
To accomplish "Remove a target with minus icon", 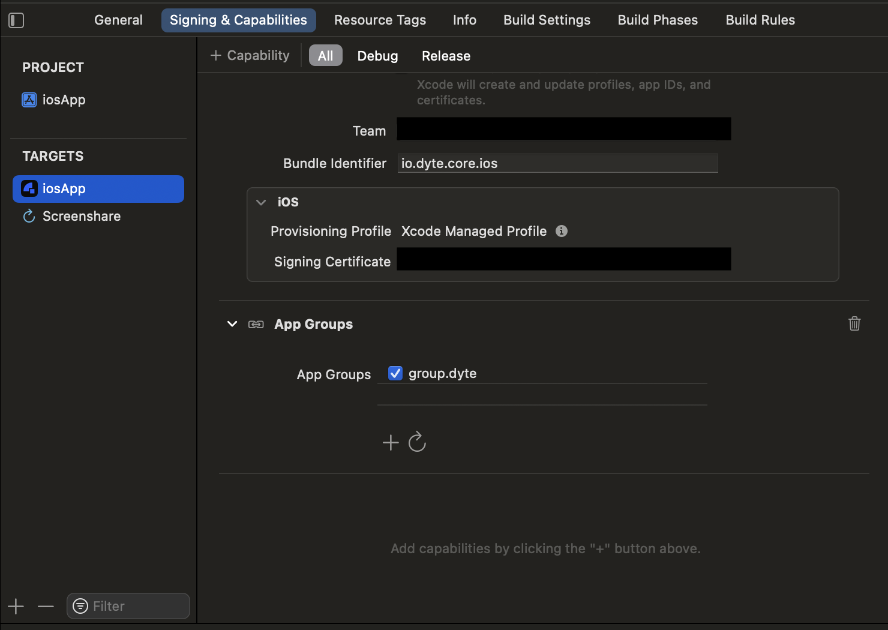I will point(46,607).
